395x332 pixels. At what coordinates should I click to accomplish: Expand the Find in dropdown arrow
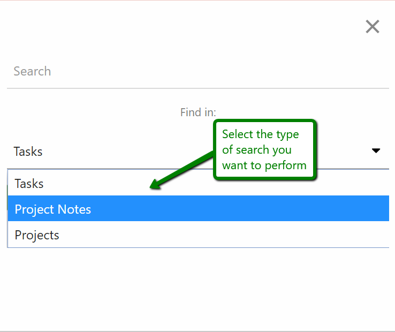[x=376, y=151]
